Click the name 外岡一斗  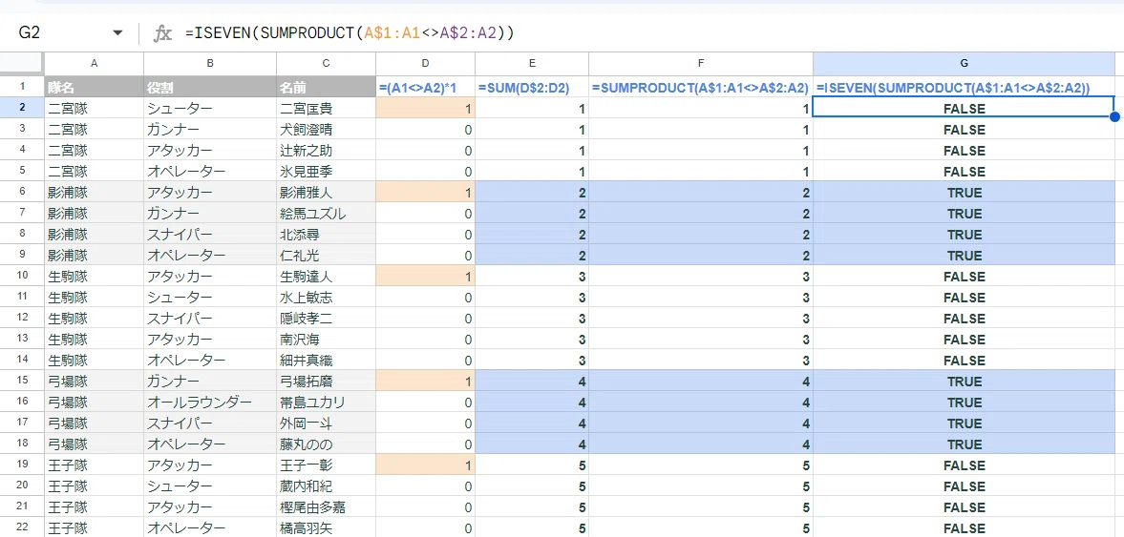[x=306, y=423]
